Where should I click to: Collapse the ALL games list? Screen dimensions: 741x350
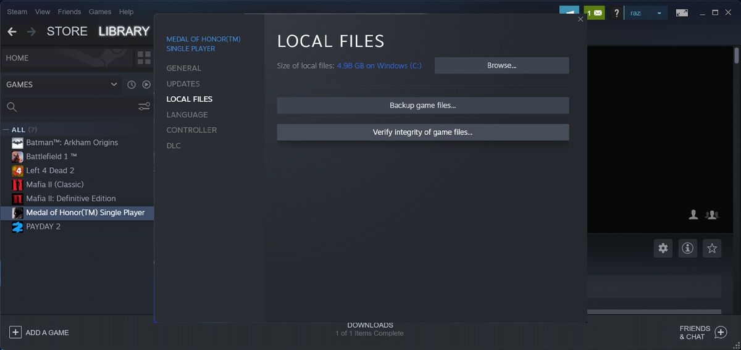click(6, 130)
